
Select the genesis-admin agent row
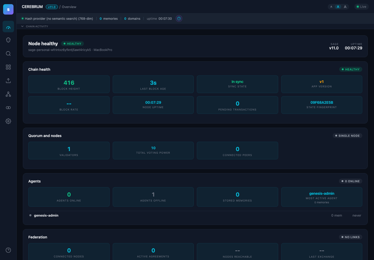coord(195,215)
